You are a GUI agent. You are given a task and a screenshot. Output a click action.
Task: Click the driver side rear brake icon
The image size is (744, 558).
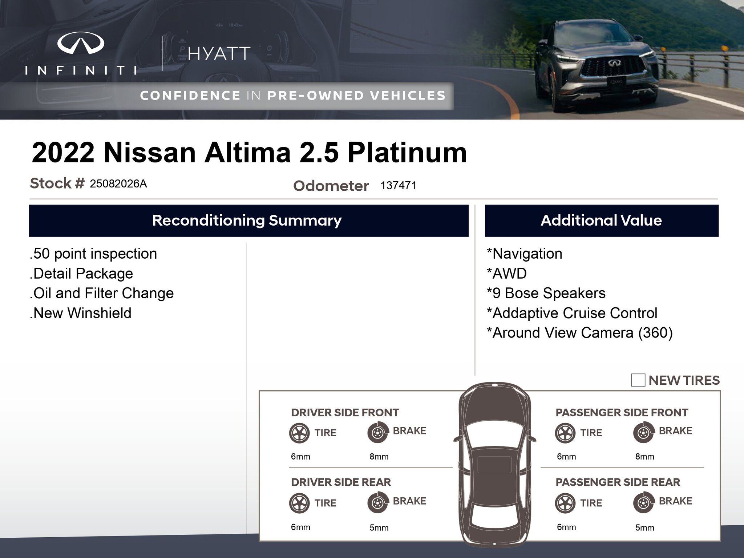pyautogui.click(x=377, y=503)
